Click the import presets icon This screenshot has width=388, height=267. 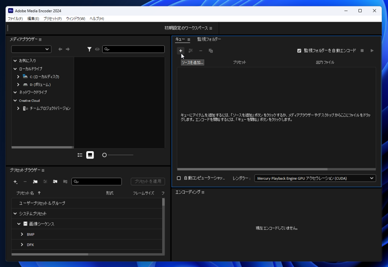[x=55, y=181]
